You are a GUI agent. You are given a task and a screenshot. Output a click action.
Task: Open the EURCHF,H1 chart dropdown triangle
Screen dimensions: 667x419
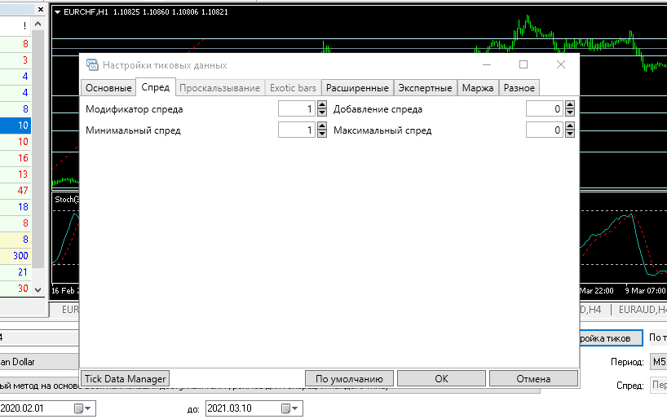[x=57, y=12]
